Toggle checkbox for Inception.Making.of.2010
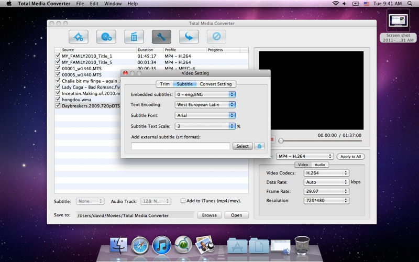419x262 pixels. point(58,93)
